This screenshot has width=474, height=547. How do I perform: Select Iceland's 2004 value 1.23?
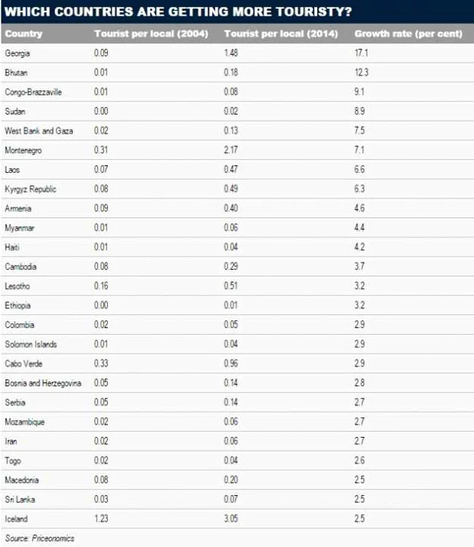(101, 519)
